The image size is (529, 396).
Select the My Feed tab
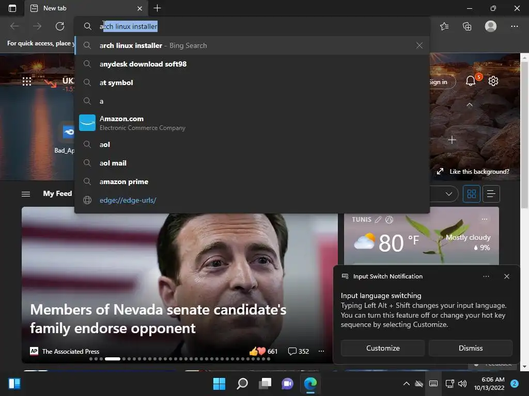[57, 194]
